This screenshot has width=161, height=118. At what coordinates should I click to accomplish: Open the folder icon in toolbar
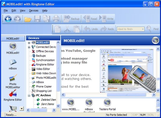tap(28, 19)
